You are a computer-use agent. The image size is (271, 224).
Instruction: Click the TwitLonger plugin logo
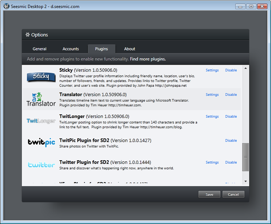click(x=41, y=121)
